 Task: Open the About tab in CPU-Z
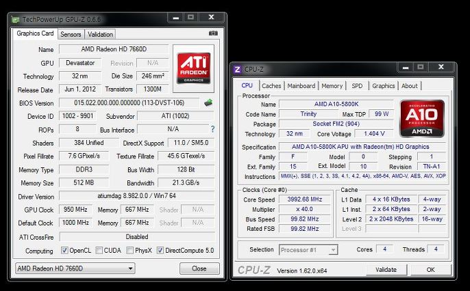tap(410, 86)
